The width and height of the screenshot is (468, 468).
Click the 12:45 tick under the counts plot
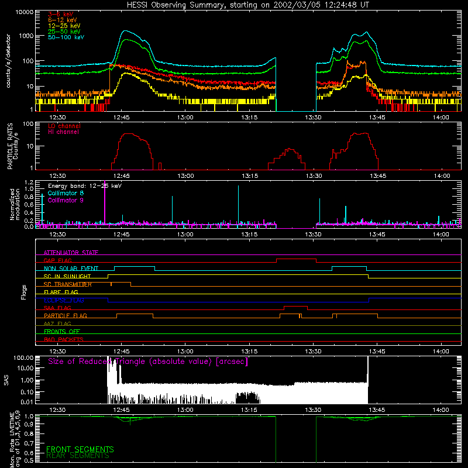(122, 118)
